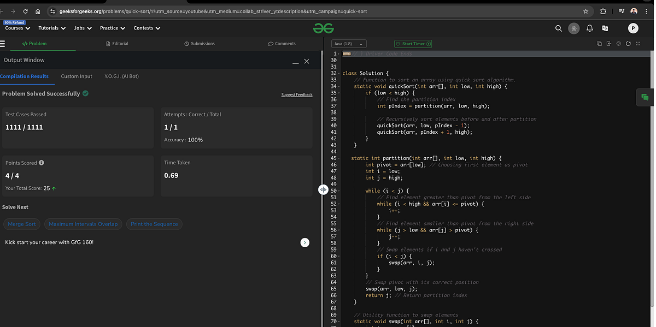Open the green doubt chat icon on the right edge
This screenshot has width=656, height=327.
(645, 97)
